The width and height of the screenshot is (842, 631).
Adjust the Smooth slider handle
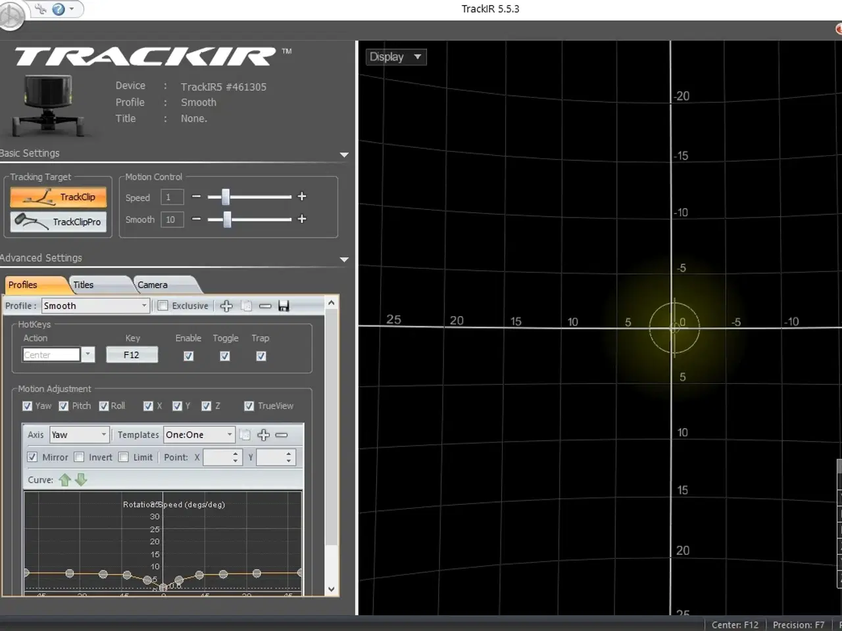(227, 219)
